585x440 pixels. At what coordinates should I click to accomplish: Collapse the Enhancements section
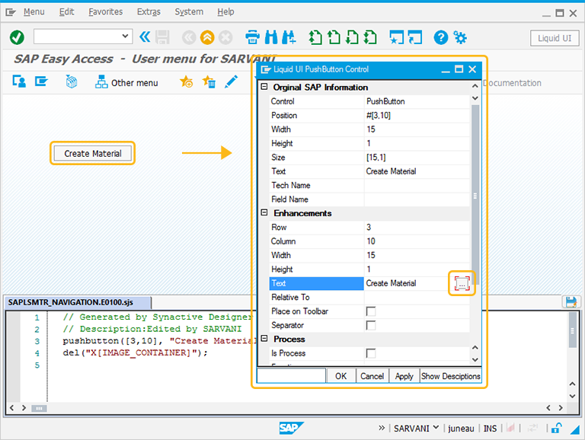[x=264, y=212]
